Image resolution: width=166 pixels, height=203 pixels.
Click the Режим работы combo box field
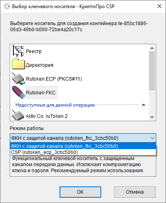pos(83,138)
